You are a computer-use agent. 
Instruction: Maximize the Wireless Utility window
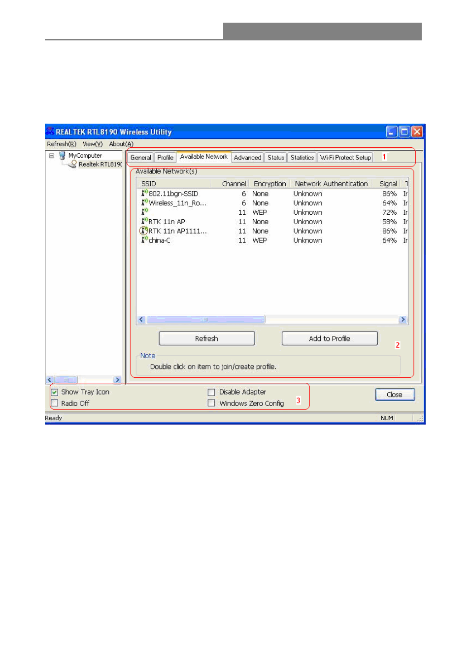(404, 132)
